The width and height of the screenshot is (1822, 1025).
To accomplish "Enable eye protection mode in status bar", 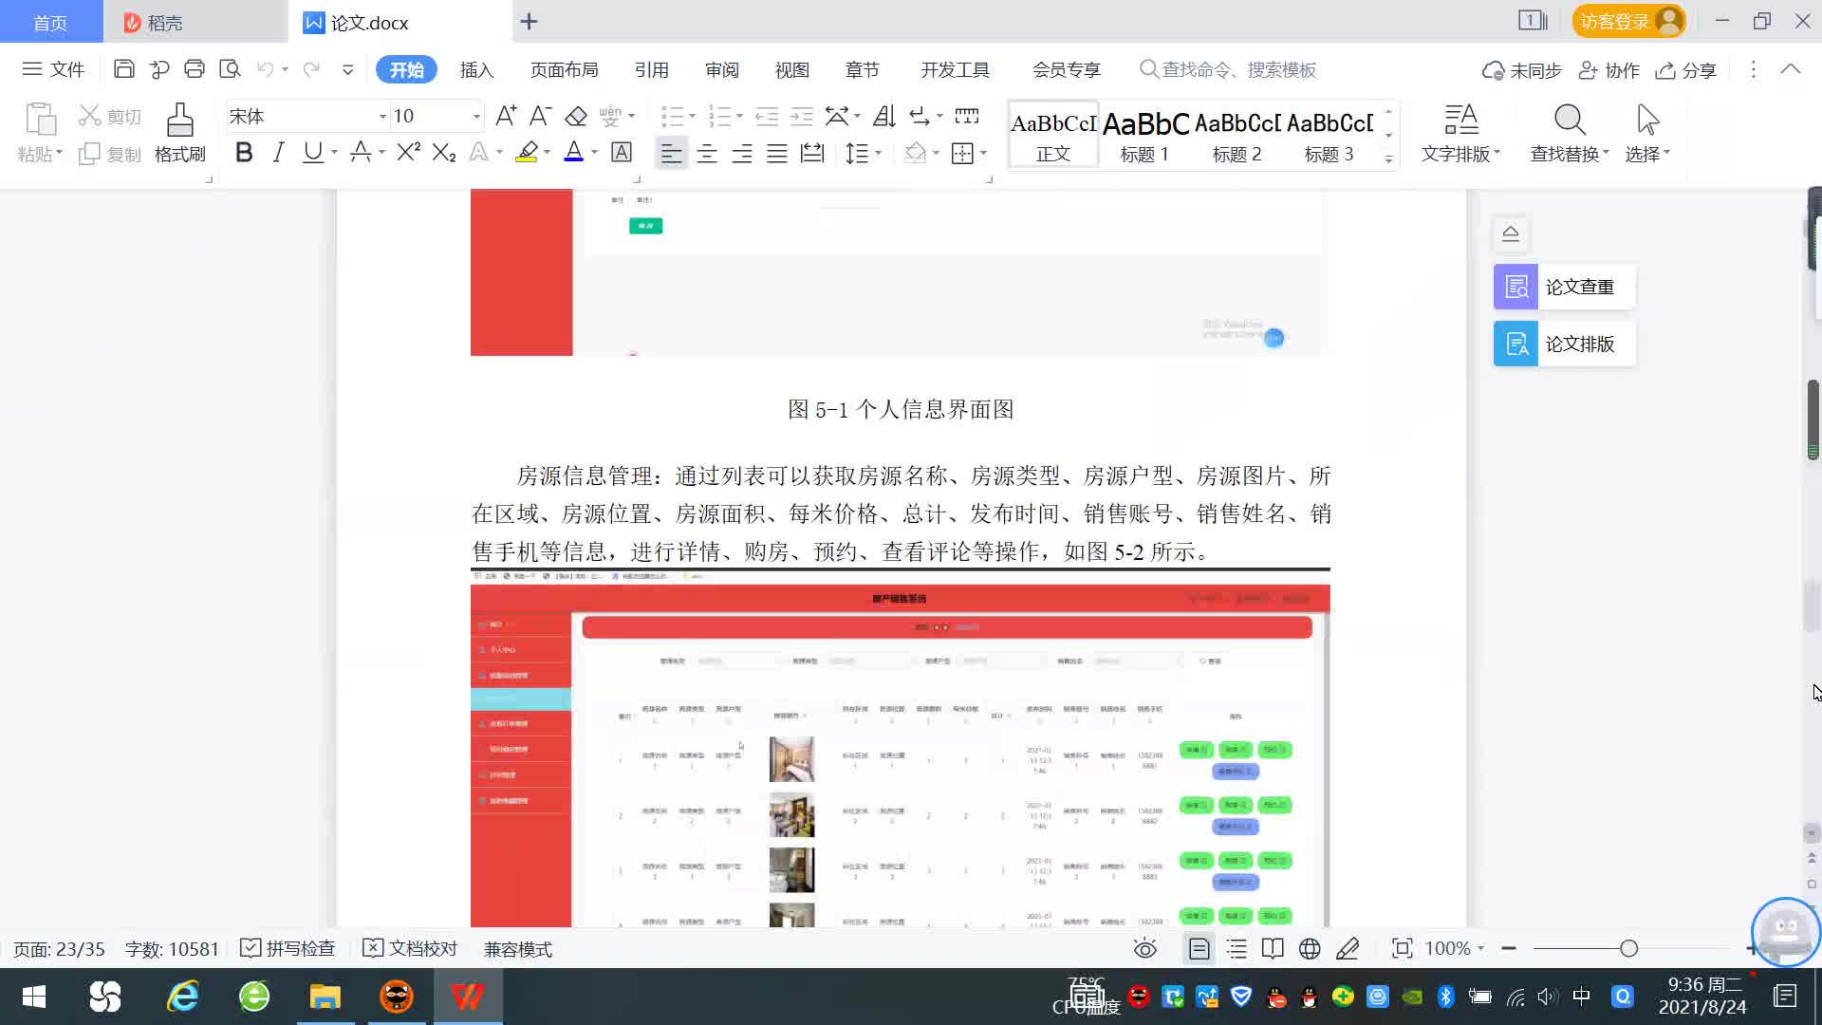I will pyautogui.click(x=1145, y=948).
